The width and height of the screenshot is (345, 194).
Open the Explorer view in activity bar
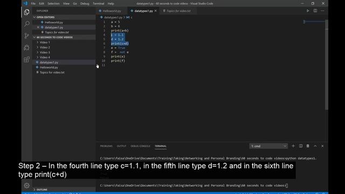[26, 12]
